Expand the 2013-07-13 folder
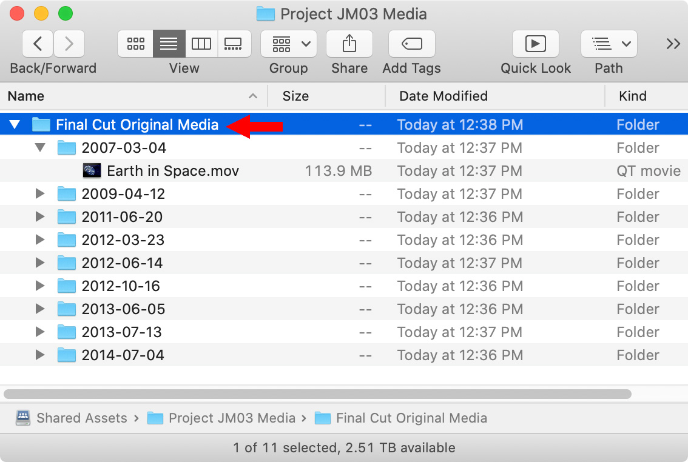Screen dimensions: 688x462 40,332
